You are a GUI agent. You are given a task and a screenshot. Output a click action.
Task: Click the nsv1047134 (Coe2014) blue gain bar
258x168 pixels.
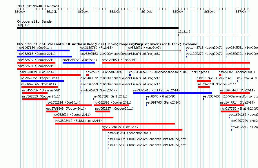pos(43,50)
